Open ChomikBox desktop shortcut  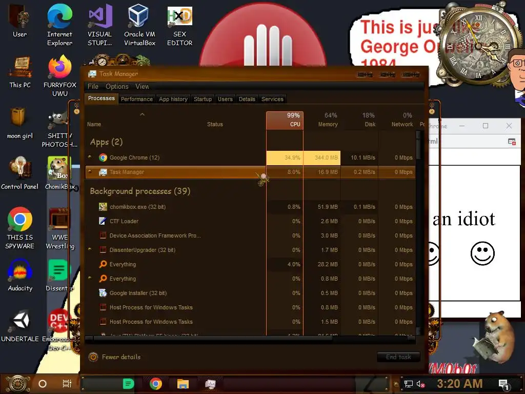59,173
